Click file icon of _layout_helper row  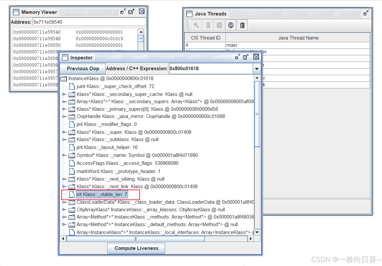pos(72,147)
